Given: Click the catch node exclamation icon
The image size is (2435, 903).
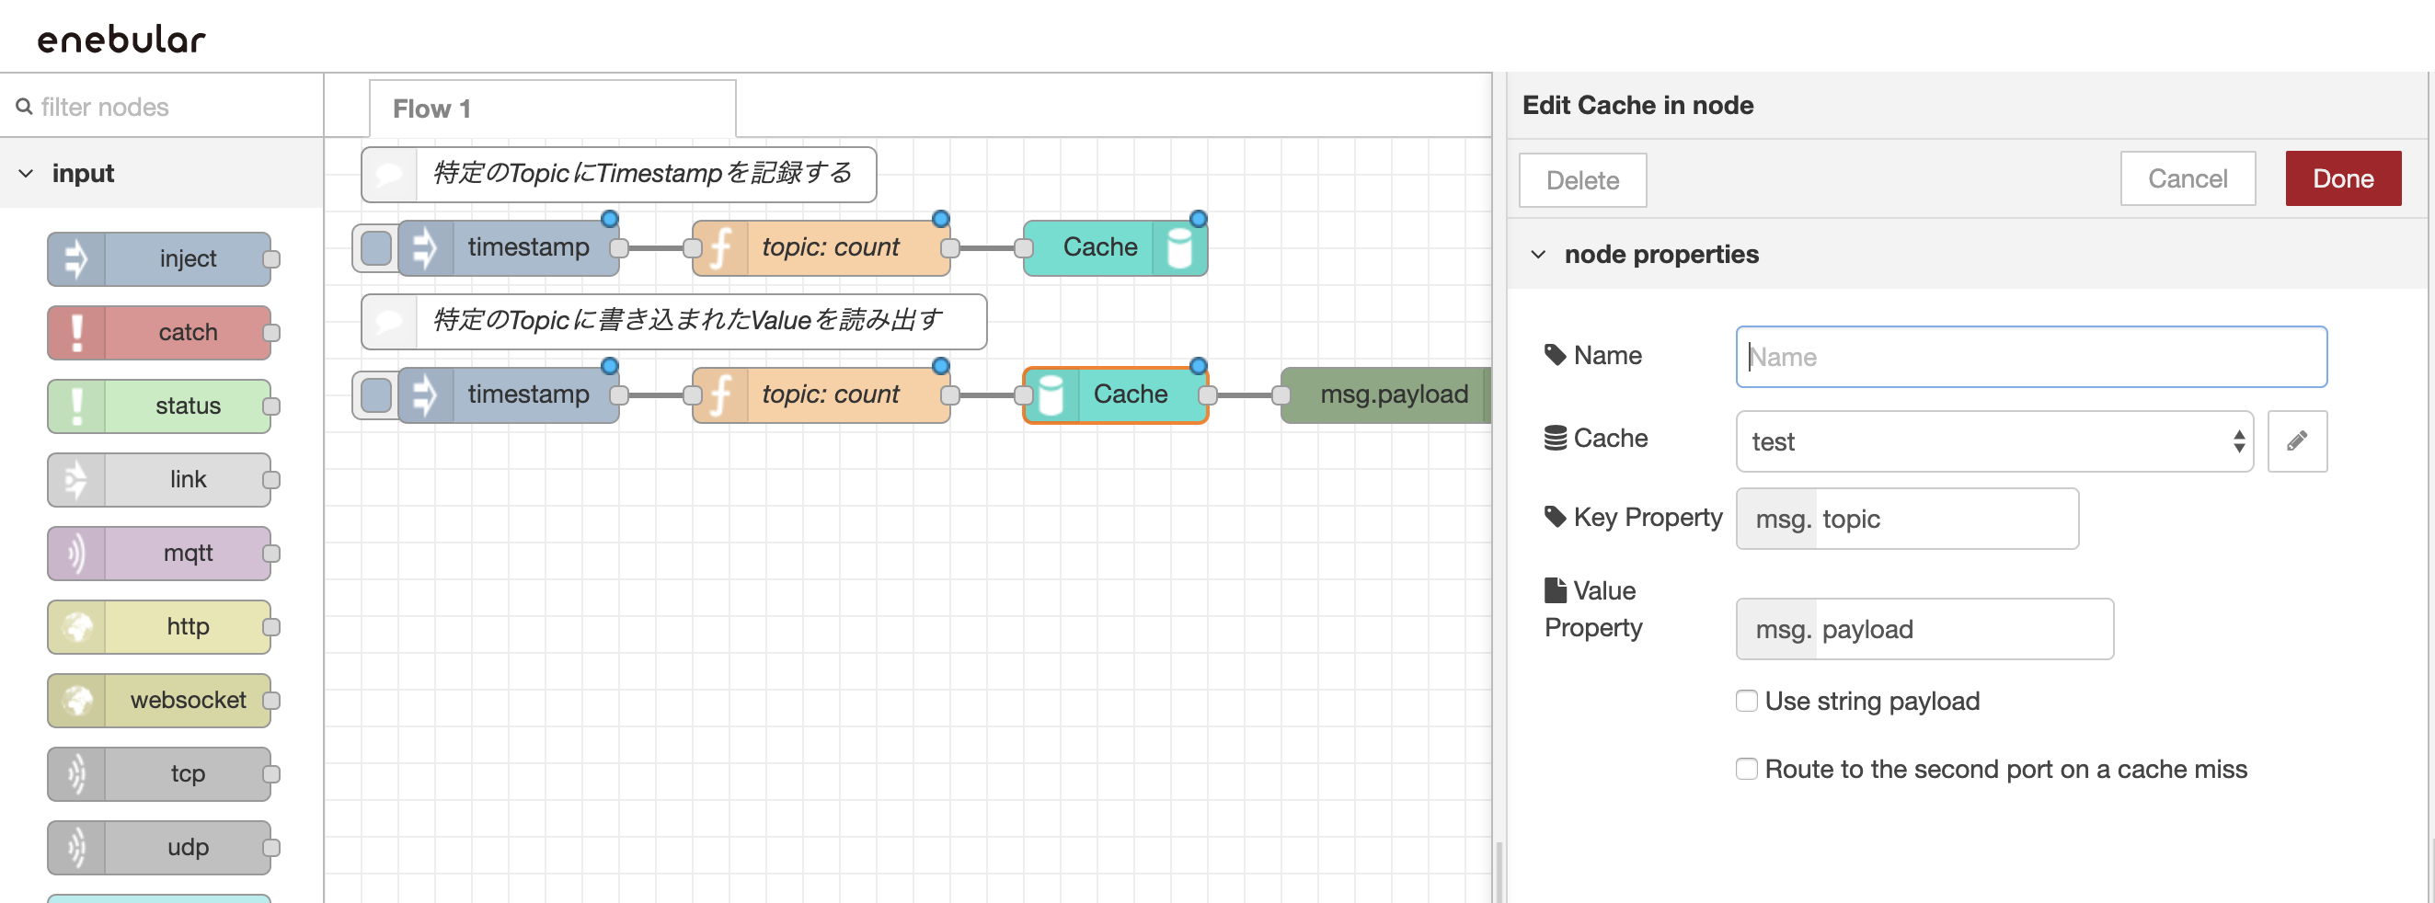Looking at the screenshot, I should [76, 333].
